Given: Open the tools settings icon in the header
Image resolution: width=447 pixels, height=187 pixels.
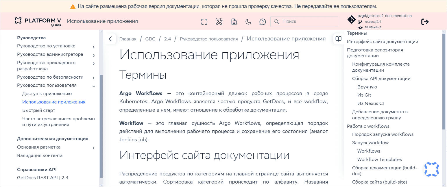Looking at the screenshot, I should point(219,21).
